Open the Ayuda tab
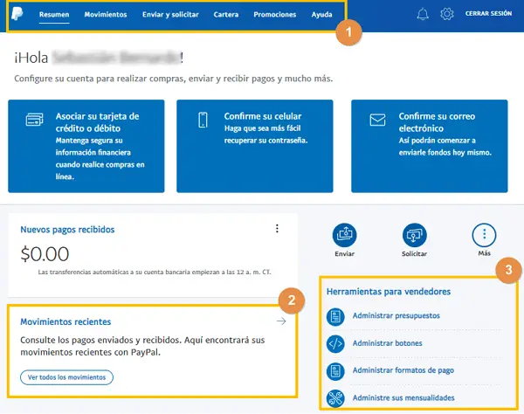 pos(321,15)
